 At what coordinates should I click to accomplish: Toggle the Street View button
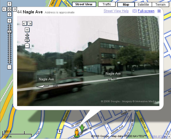click(x=84, y=4)
